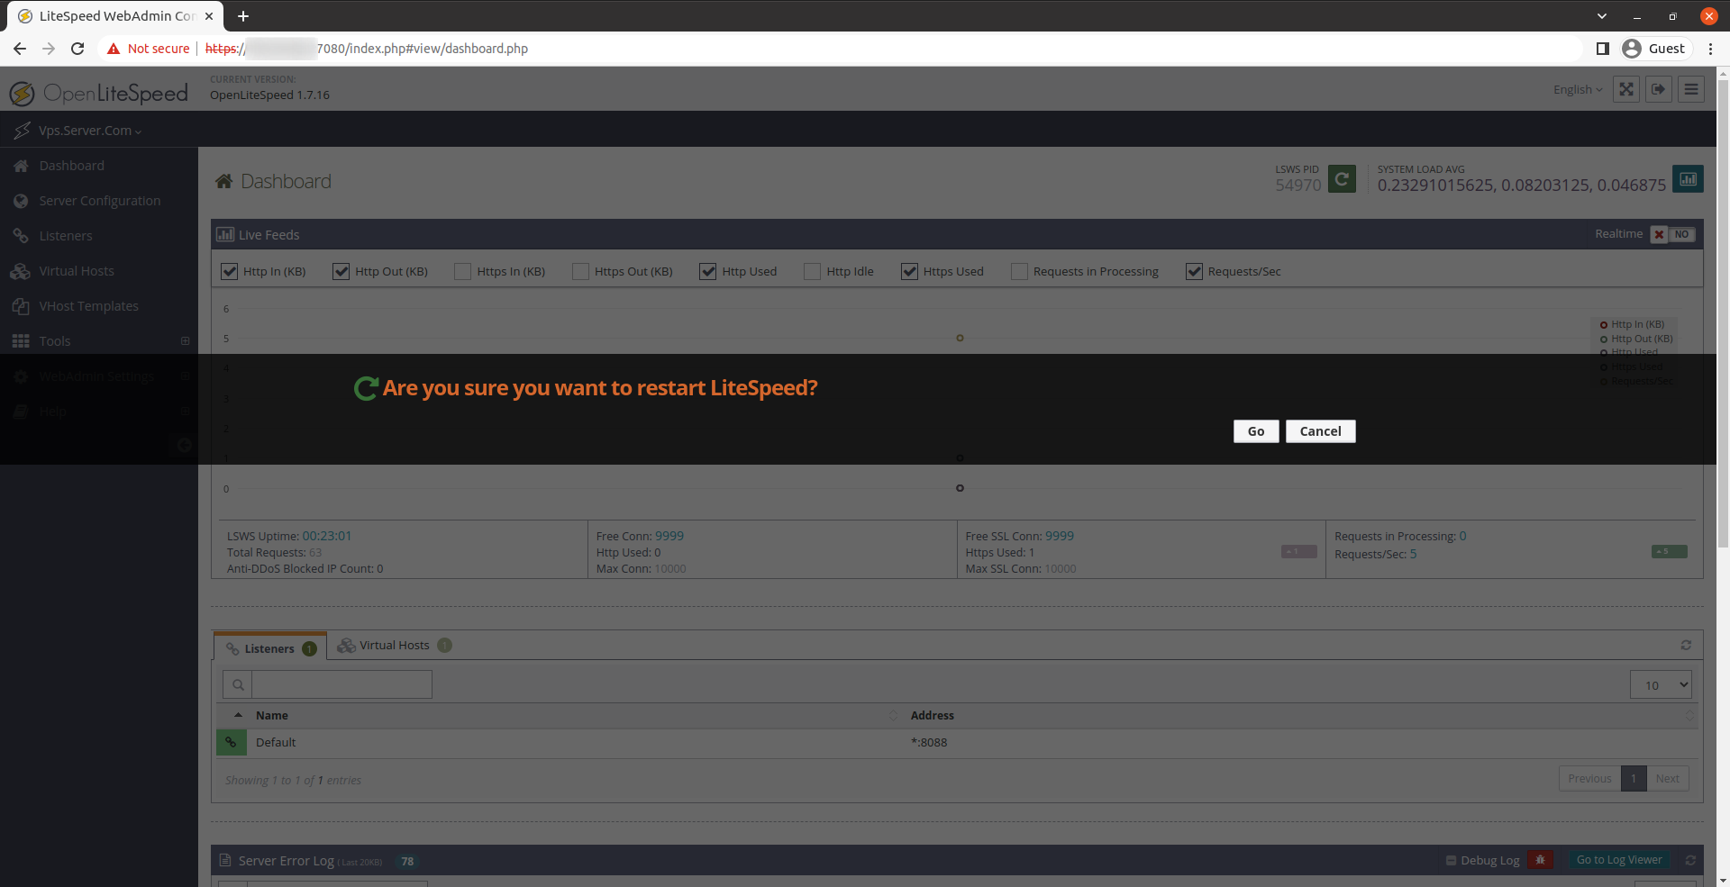Refresh the listeners panel icon
This screenshot has width=1730, height=887.
(x=1686, y=645)
